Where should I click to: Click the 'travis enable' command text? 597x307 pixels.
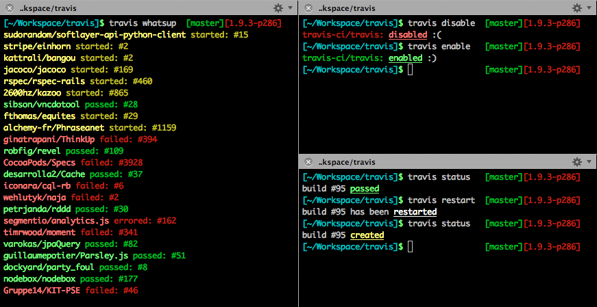tap(439, 46)
